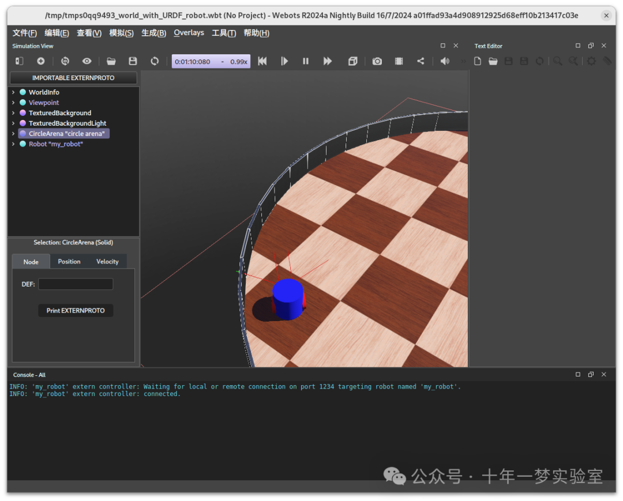
Task: Click the Print EXTERNPROTO button
Action: pyautogui.click(x=76, y=310)
